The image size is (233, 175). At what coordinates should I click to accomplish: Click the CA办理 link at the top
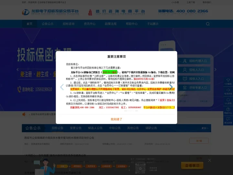click(x=175, y=2)
